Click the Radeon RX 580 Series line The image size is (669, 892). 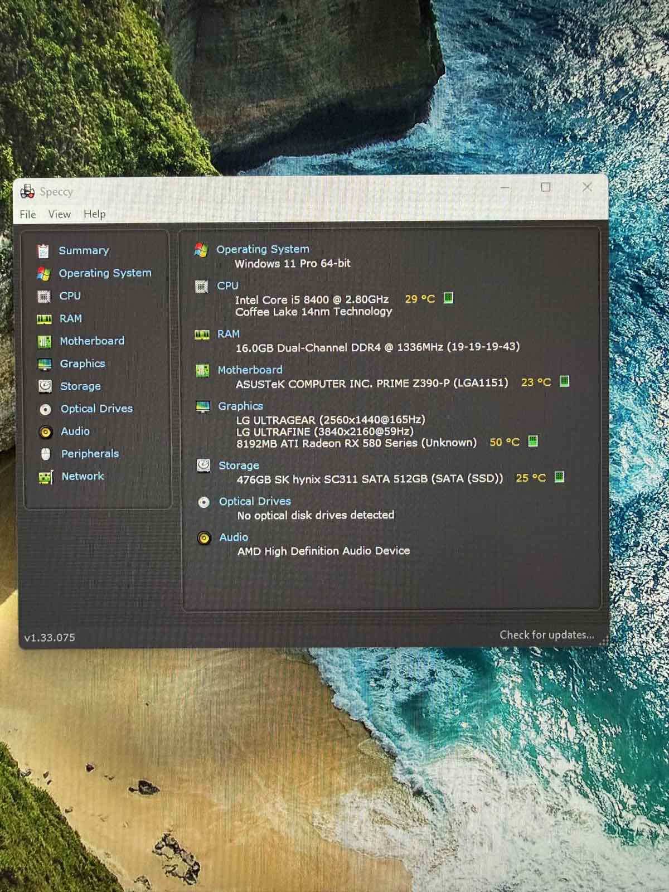[357, 443]
